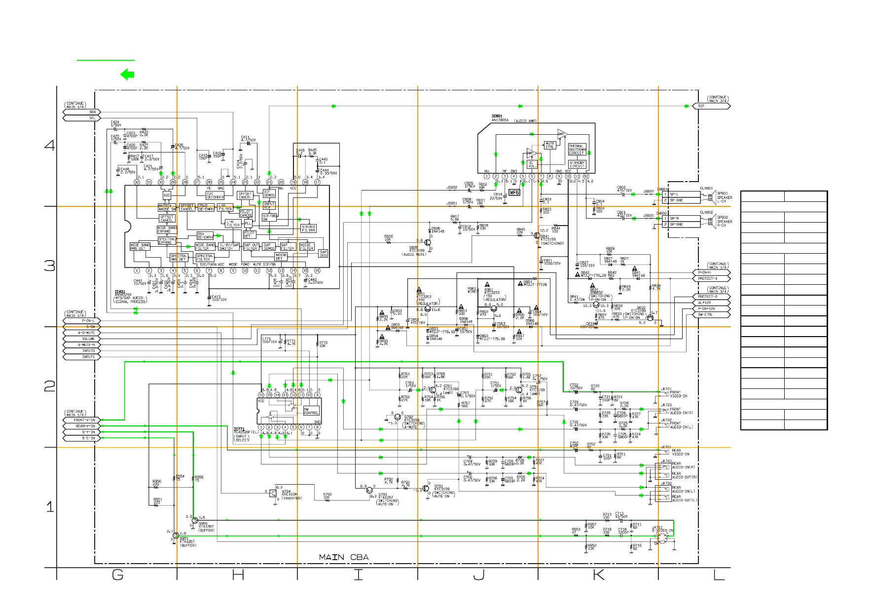The height and width of the screenshot is (611, 872).
Task: Click the FRONT-V-IN signal connector
Action: pos(82,420)
